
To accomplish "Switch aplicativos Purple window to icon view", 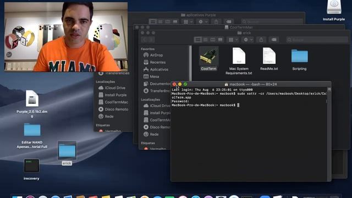I will 153,22.
